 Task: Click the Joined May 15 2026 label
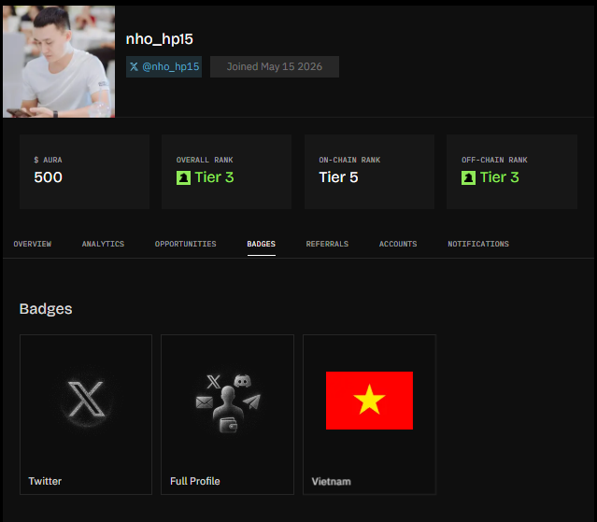(x=275, y=67)
